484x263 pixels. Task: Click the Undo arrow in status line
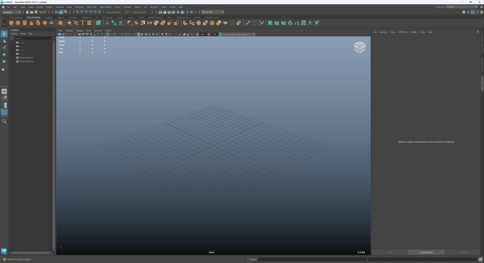click(x=41, y=12)
